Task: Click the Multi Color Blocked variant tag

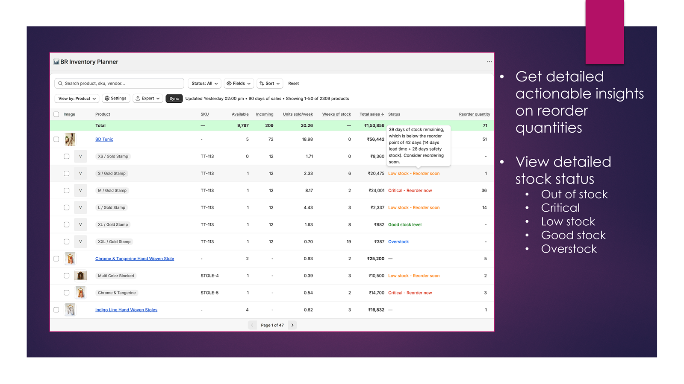Action: (x=116, y=276)
